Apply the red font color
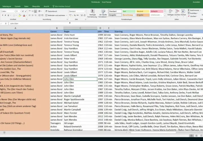203x141 pixels. (x=24, y=15)
